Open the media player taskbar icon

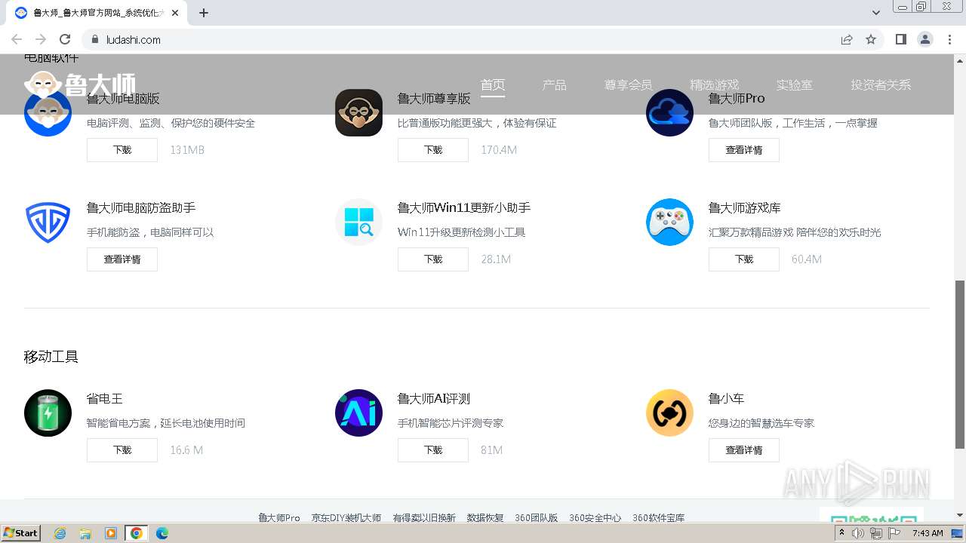tap(111, 533)
